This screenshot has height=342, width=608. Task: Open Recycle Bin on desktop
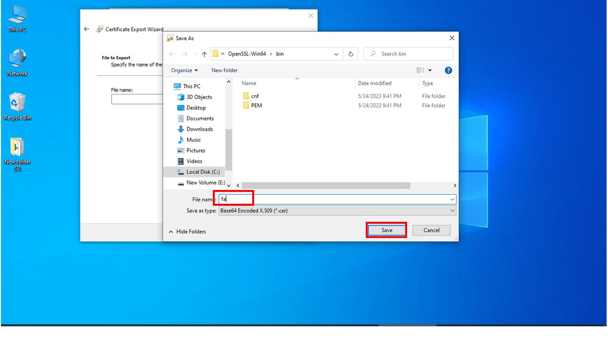18,106
